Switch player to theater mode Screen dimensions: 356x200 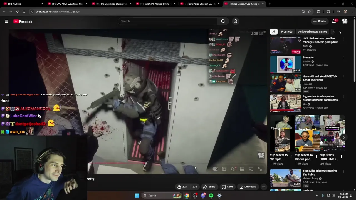[242, 169]
